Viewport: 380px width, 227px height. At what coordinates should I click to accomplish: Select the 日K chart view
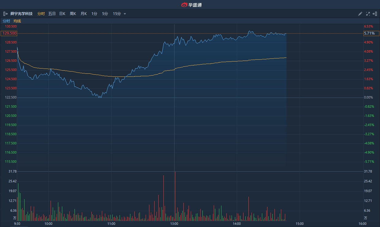62,14
